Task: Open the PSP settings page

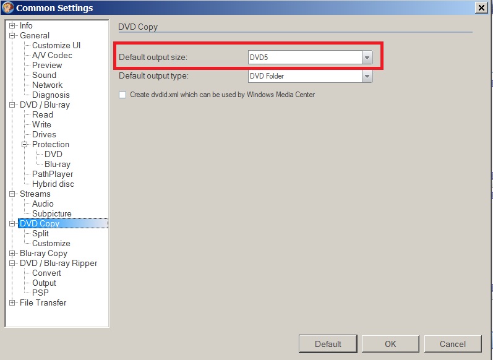Action: coord(40,293)
